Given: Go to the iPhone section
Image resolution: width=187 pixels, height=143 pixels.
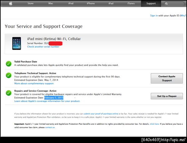Looking at the screenshot, I should (x=91, y=3).
